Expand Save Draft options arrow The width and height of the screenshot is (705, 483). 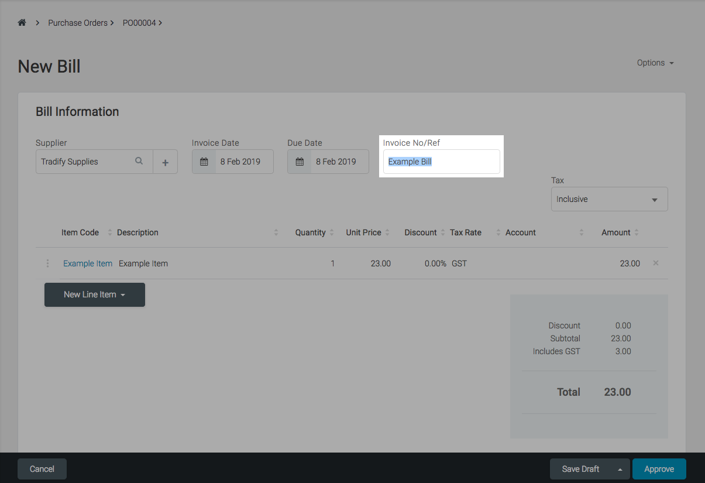(620, 469)
